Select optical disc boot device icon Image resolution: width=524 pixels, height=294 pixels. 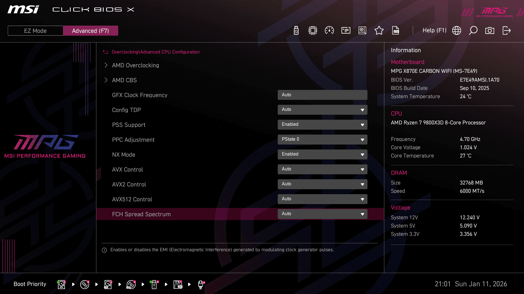click(85, 284)
